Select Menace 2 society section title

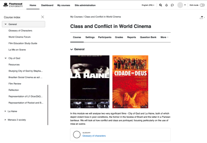pyautogui.click(x=17, y=120)
